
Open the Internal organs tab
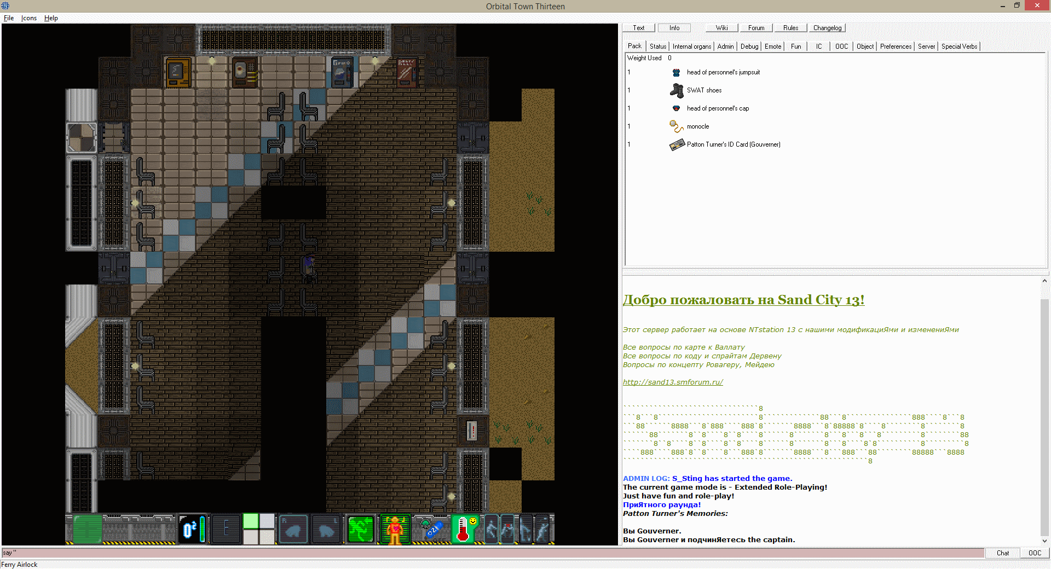click(692, 47)
